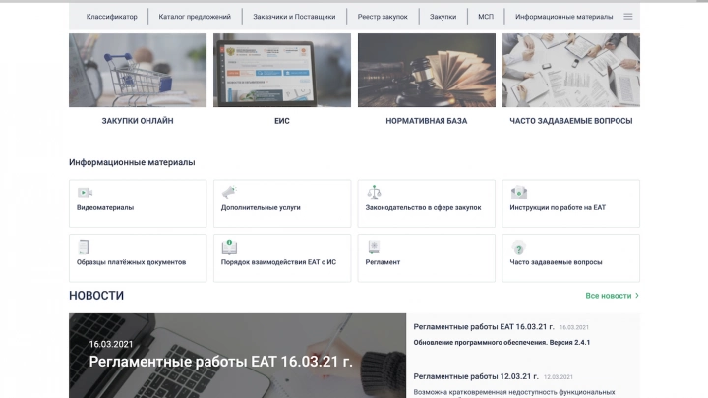Click the scales icon for Законодательство
The width and height of the screenshot is (708, 398).
coord(374,192)
